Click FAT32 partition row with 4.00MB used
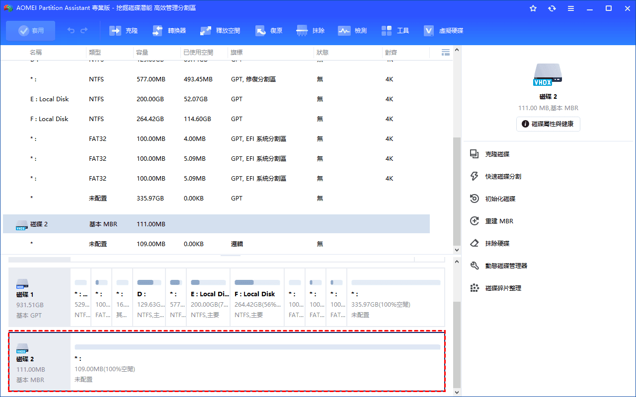 216,139
